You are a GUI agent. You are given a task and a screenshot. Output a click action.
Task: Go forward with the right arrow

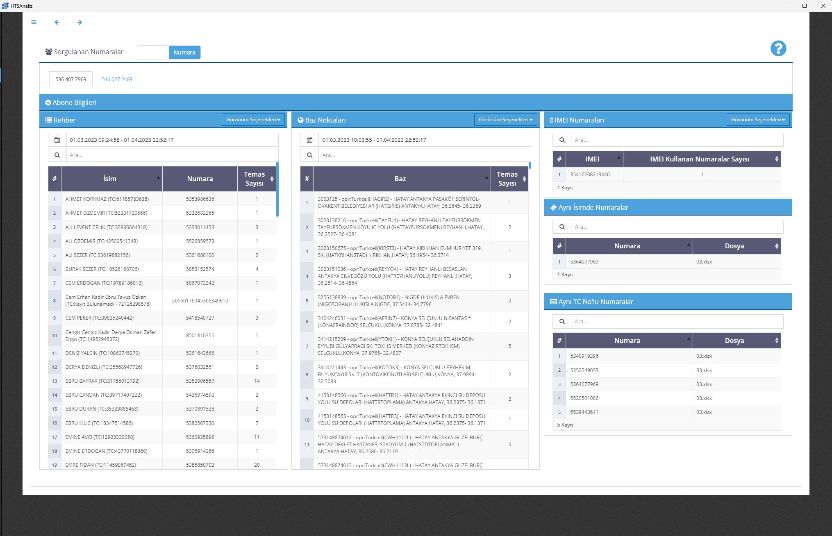(80, 22)
